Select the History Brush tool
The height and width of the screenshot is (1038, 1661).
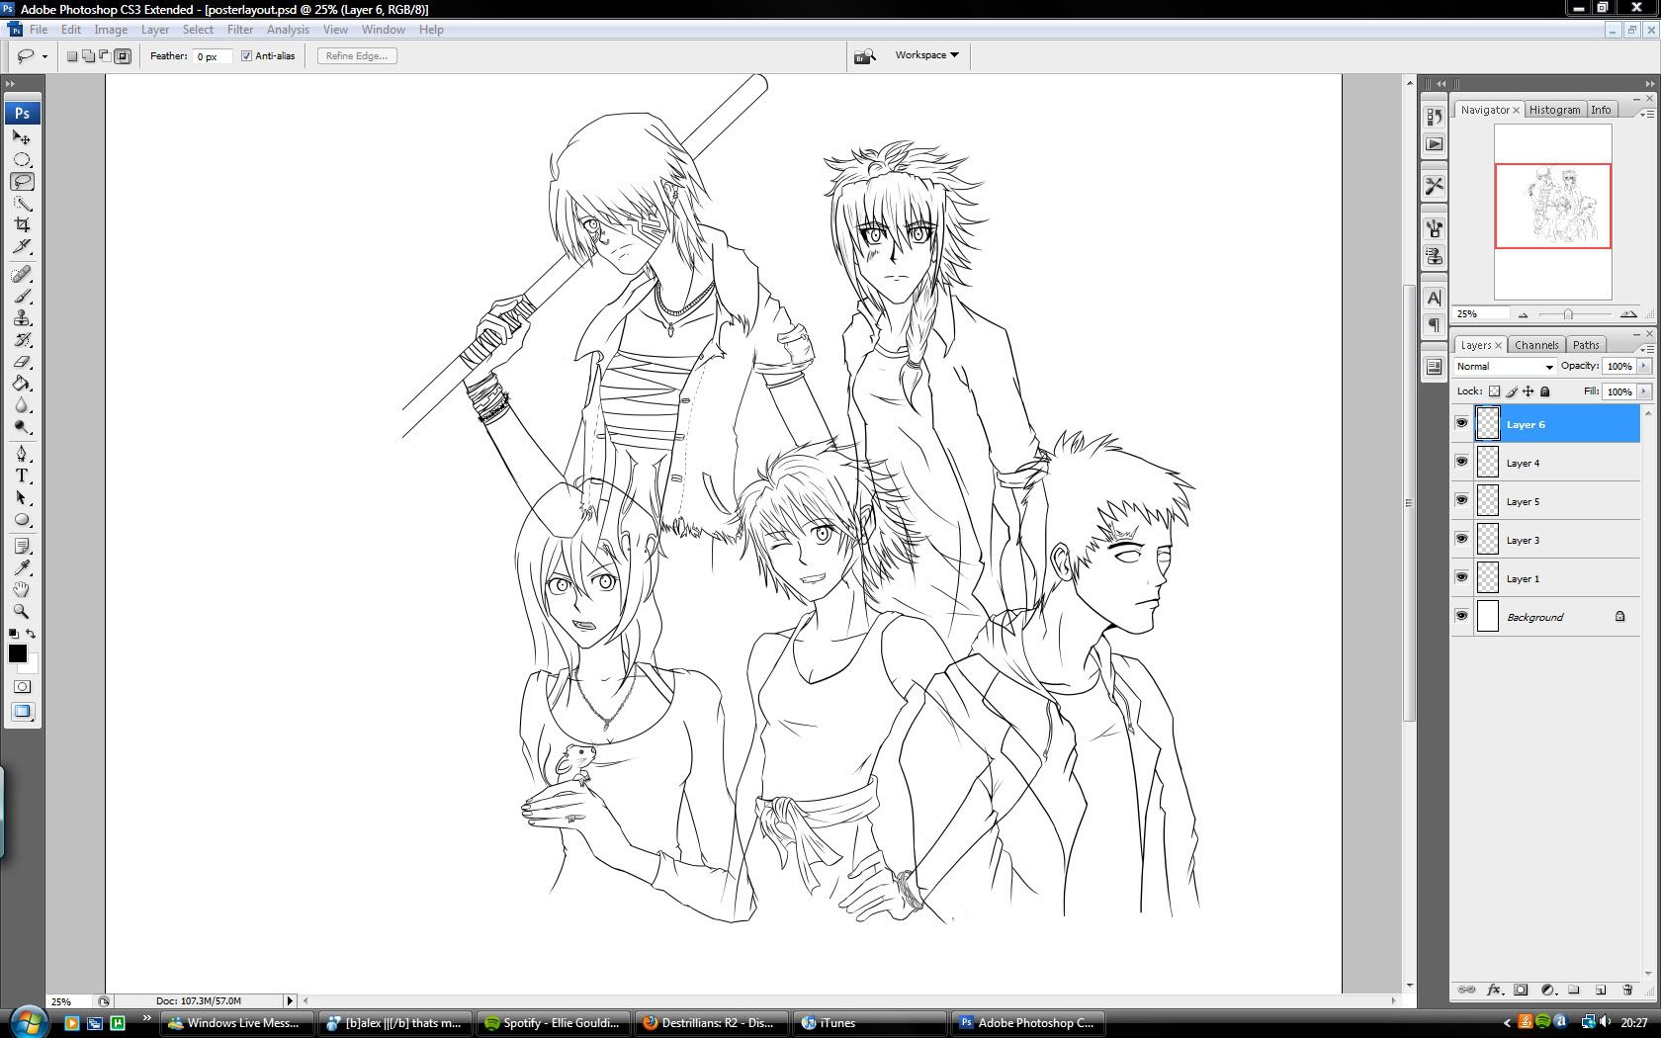(22, 340)
